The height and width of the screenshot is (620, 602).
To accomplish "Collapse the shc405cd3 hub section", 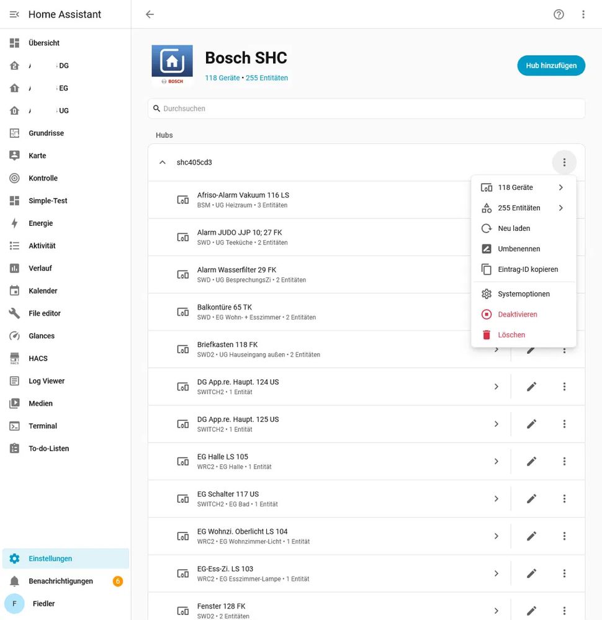I will coord(162,162).
